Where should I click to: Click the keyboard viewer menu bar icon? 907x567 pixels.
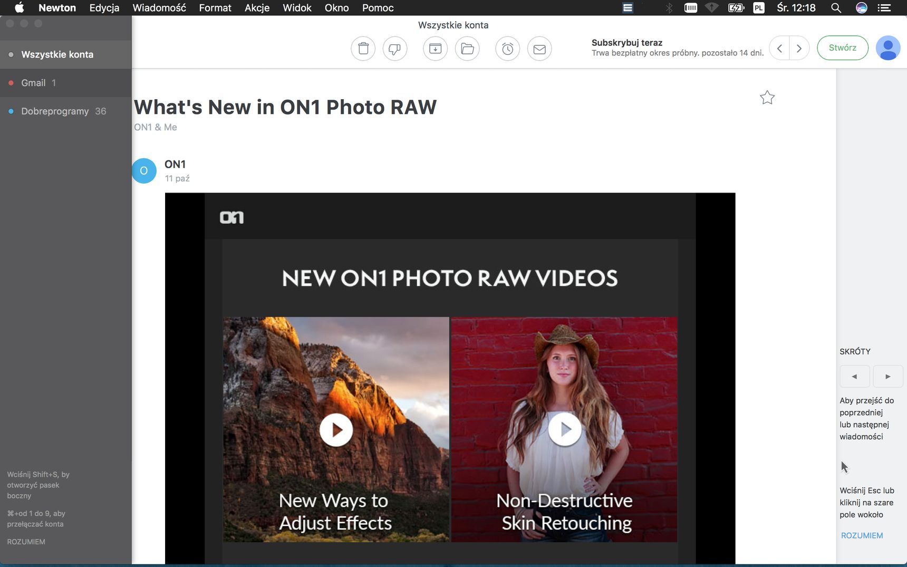[691, 8]
